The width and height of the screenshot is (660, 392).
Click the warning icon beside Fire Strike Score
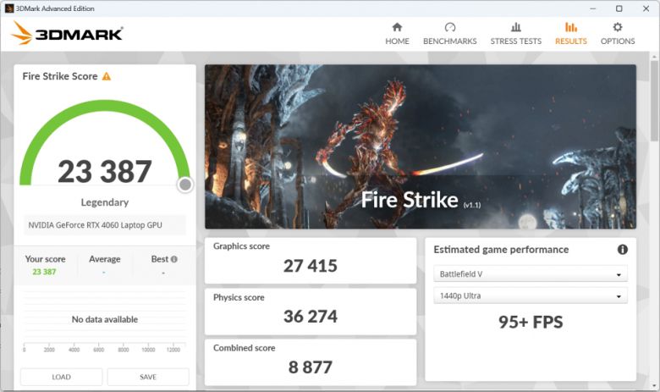coord(107,76)
